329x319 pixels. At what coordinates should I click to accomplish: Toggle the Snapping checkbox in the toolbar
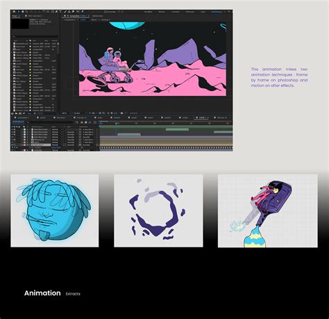[105, 12]
